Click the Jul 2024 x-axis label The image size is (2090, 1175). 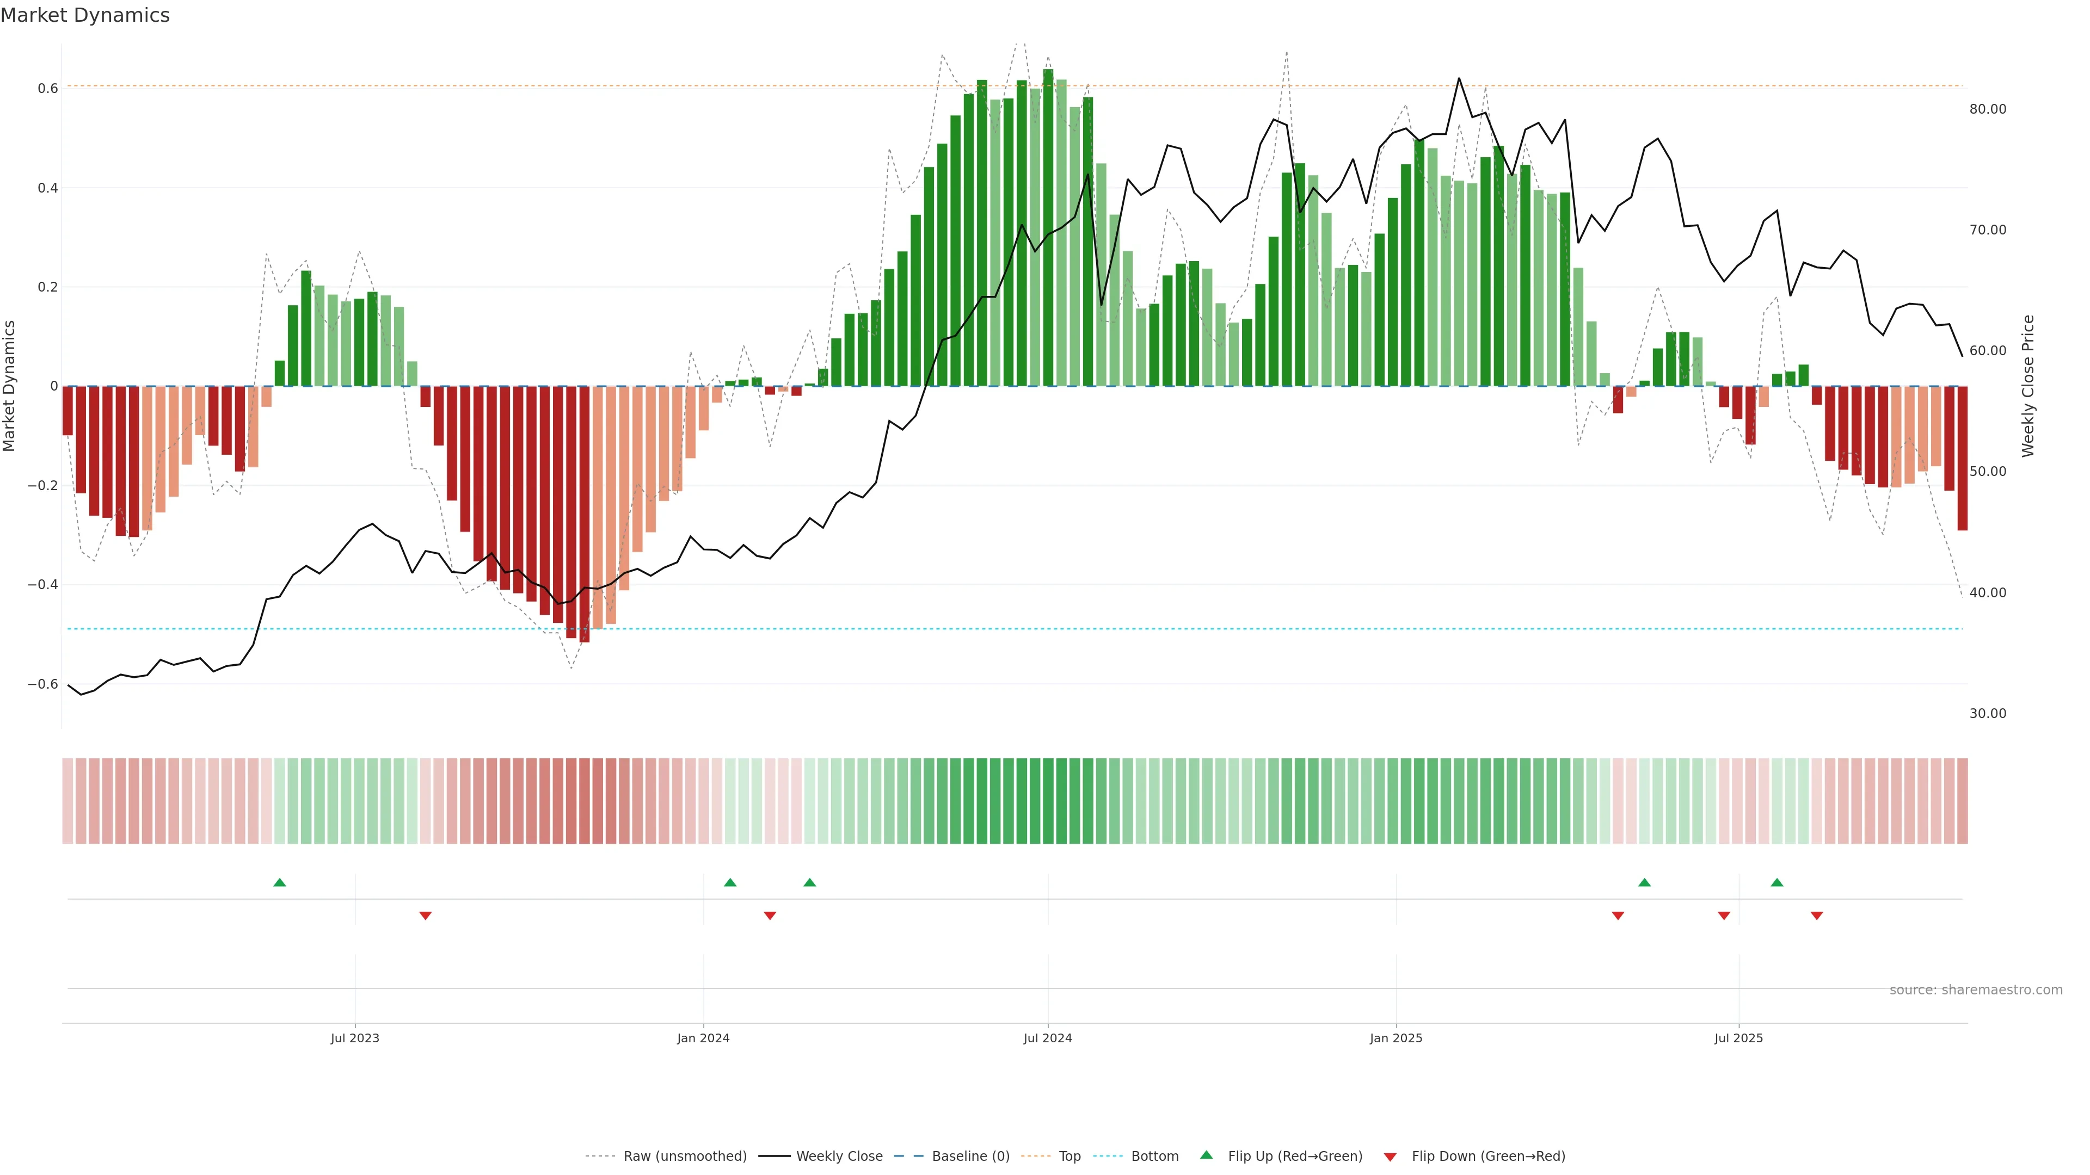(1047, 1038)
